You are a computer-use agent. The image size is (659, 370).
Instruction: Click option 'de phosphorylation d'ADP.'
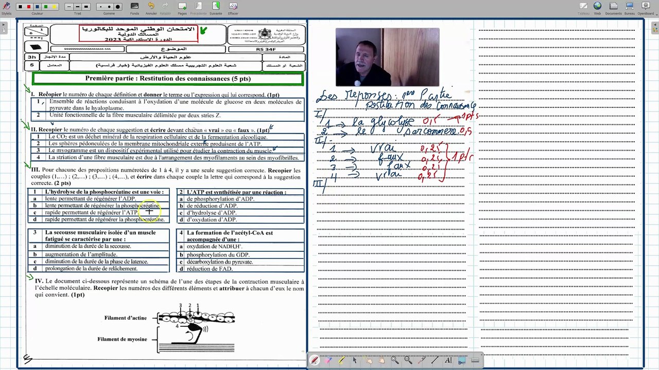tap(220, 199)
